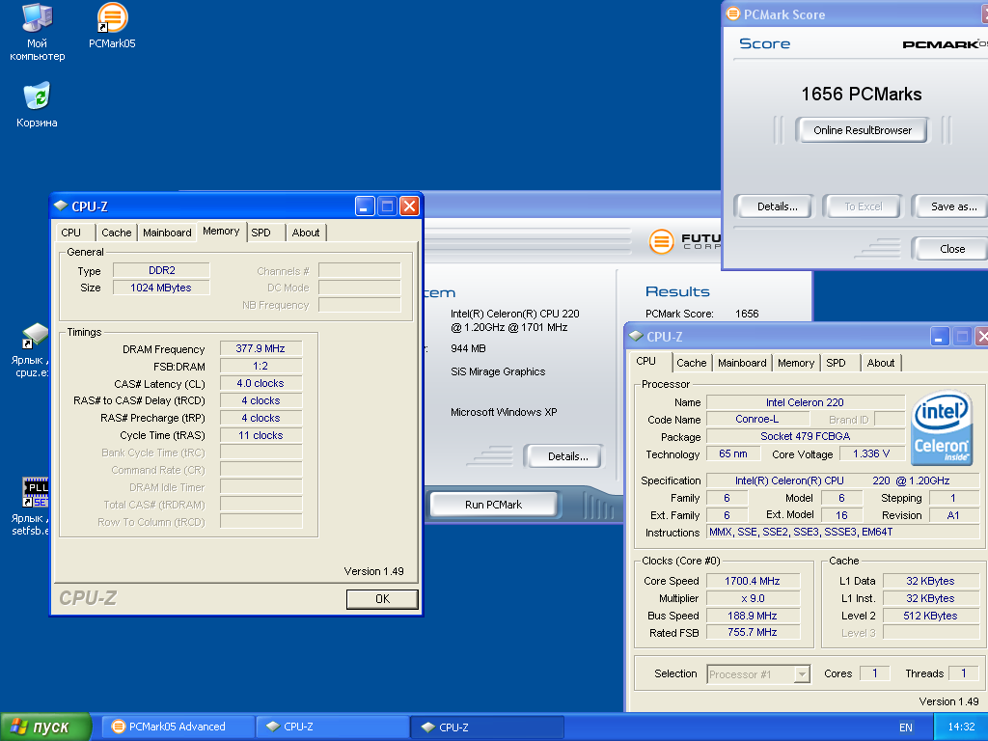Screen dimensions: 988x741
Task: Click the EN language indicator in the tray
Action: point(905,727)
